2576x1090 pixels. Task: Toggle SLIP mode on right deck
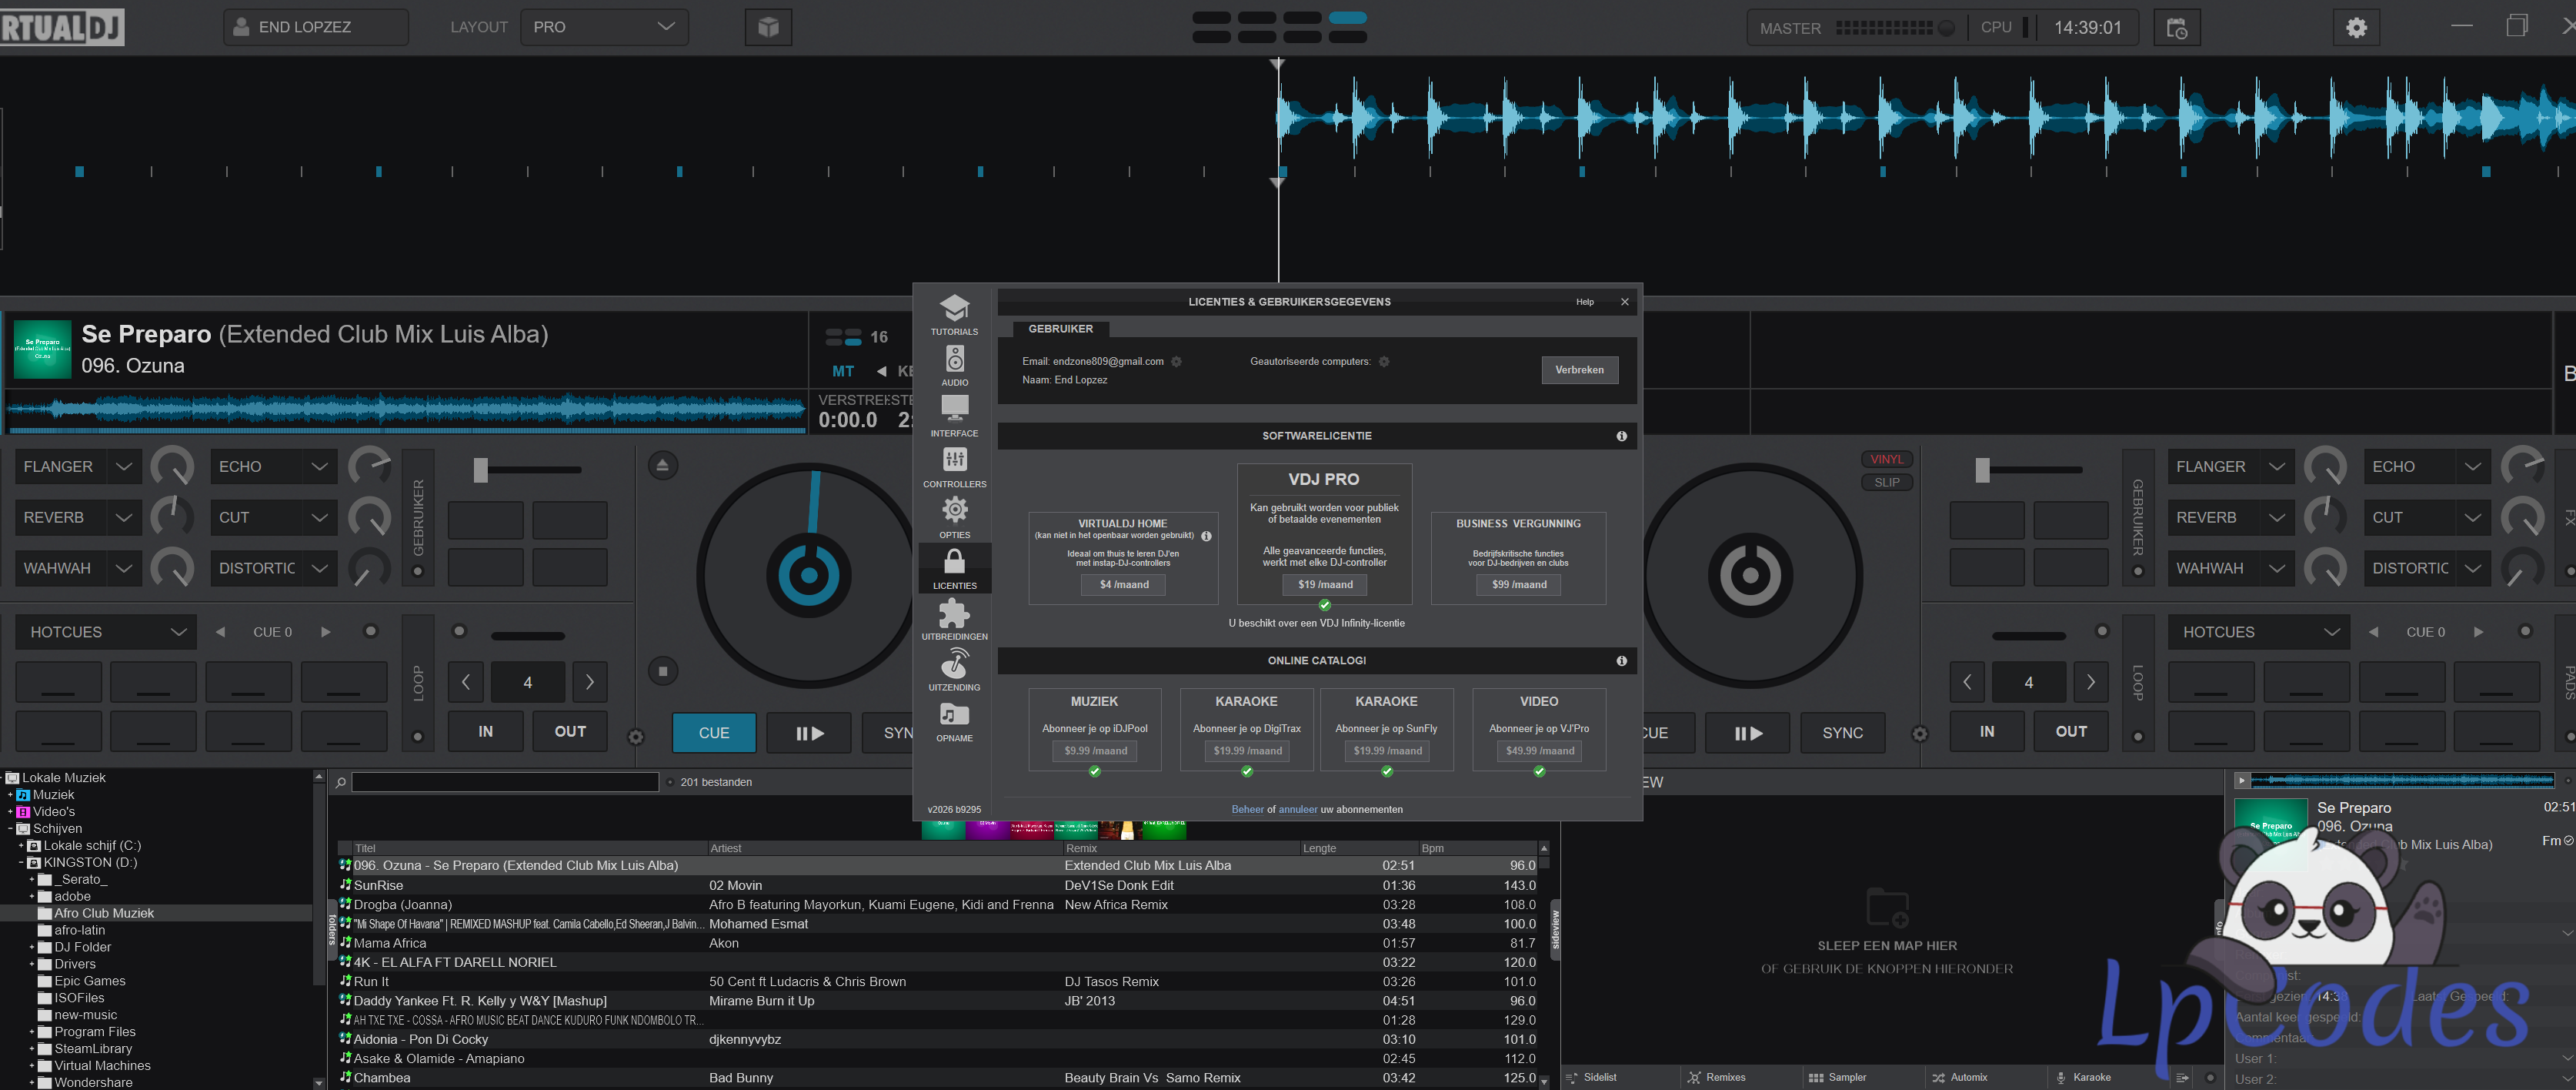pyautogui.click(x=1887, y=483)
